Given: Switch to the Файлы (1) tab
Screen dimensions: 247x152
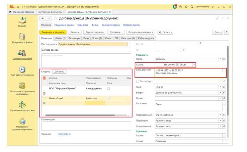Looking at the screenshot, I should click(60, 38).
